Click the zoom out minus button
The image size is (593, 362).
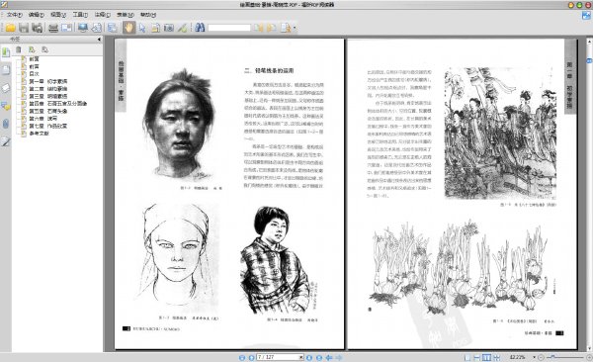(541, 357)
